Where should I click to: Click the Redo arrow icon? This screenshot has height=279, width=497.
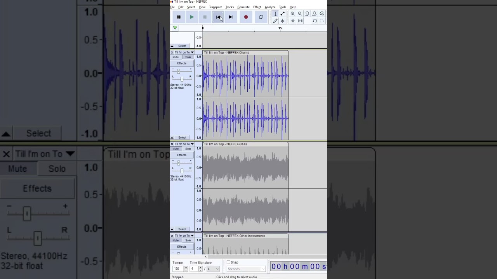[x=322, y=21]
